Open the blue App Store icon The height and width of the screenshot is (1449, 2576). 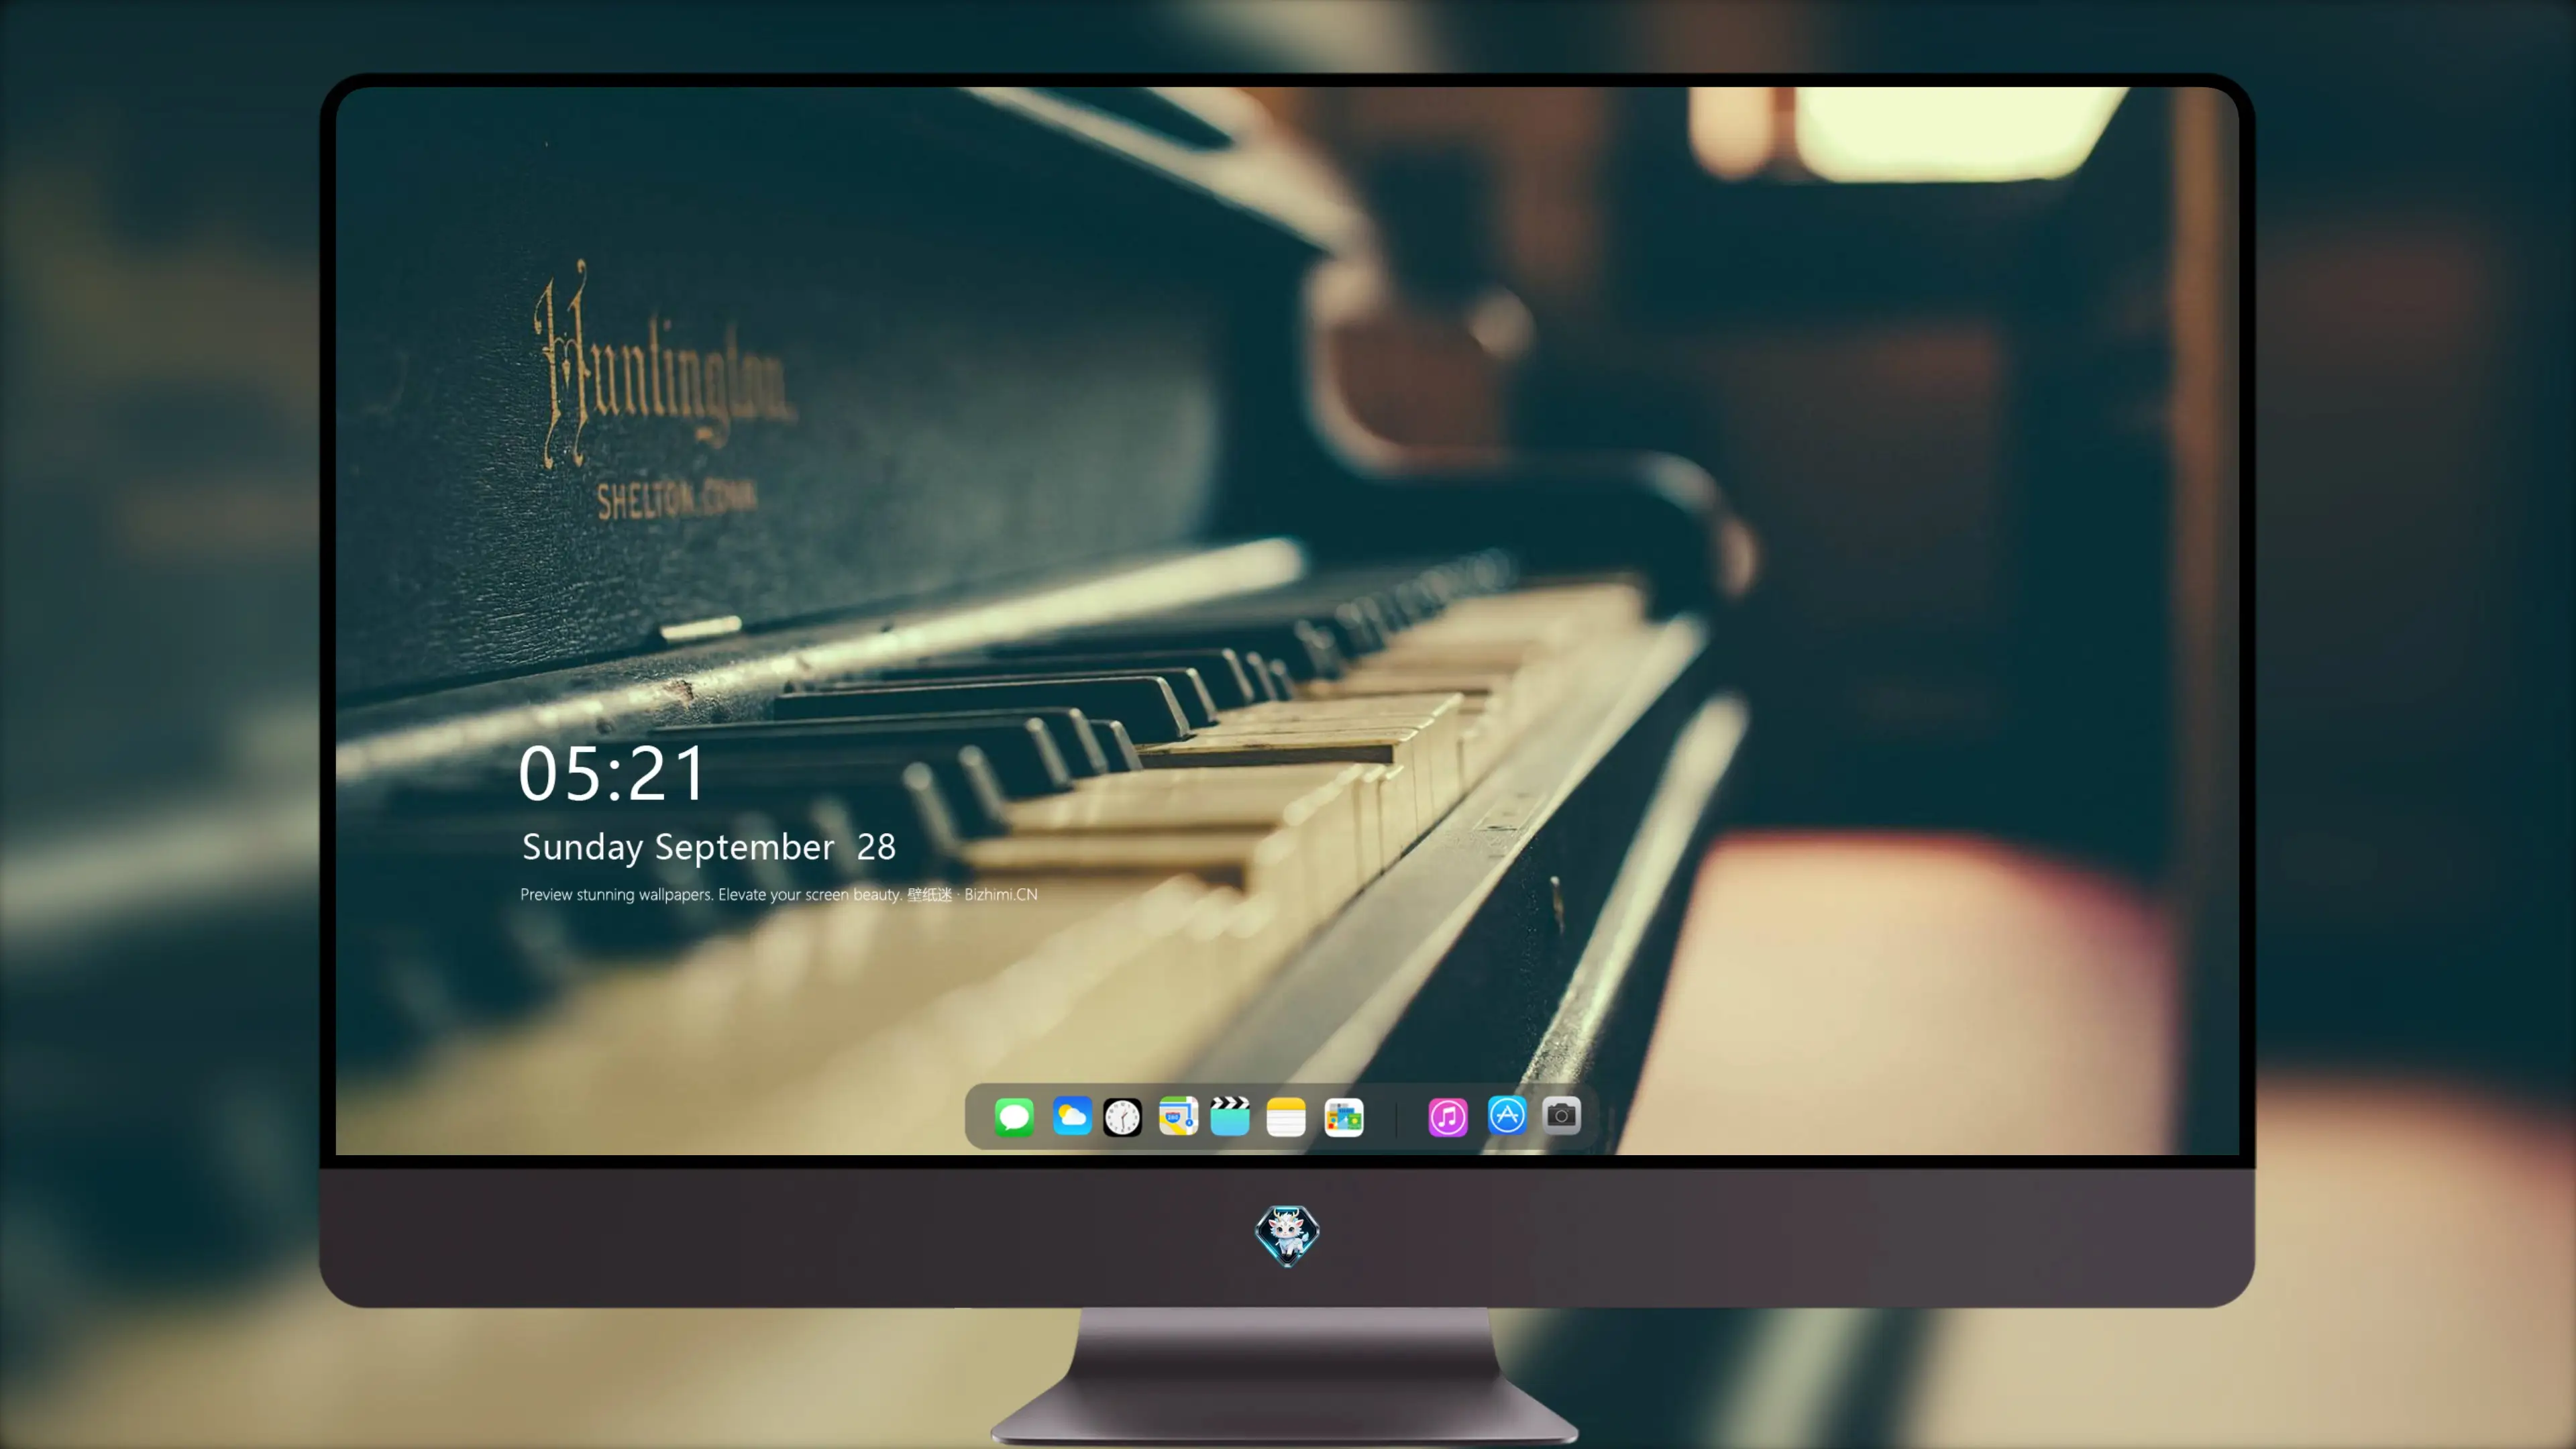pyautogui.click(x=1507, y=1115)
